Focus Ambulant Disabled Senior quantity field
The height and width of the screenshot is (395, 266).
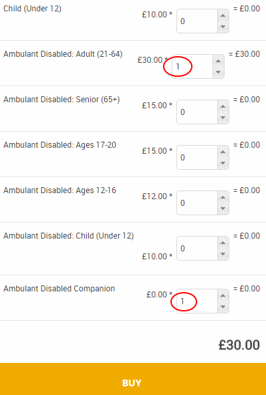click(197, 112)
